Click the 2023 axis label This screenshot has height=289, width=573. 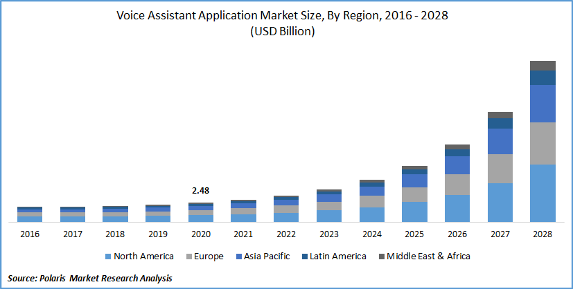coord(329,234)
